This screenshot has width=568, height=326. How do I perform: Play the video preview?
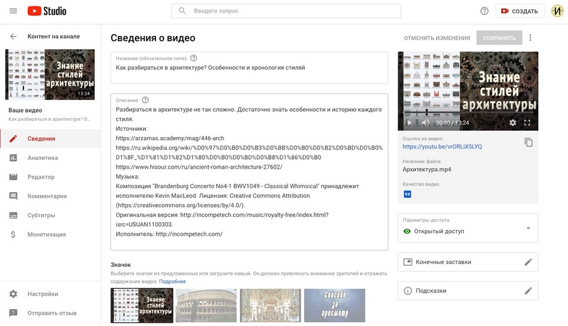coord(409,123)
